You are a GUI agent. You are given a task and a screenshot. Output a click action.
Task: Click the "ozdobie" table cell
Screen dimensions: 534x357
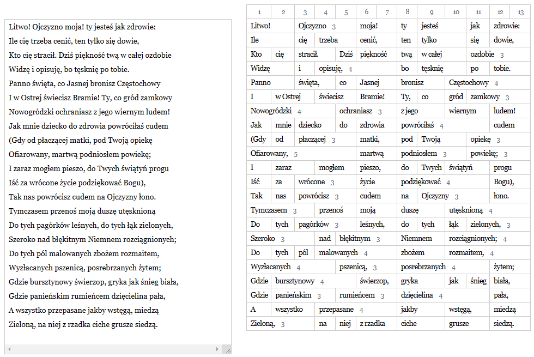tap(498, 54)
